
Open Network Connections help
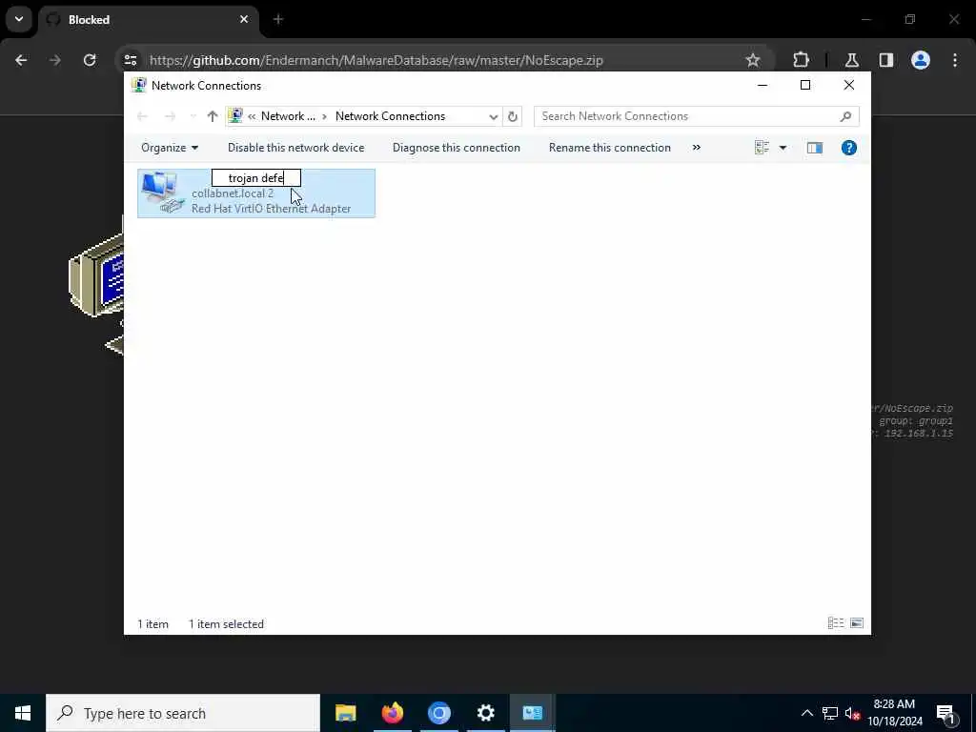849,148
